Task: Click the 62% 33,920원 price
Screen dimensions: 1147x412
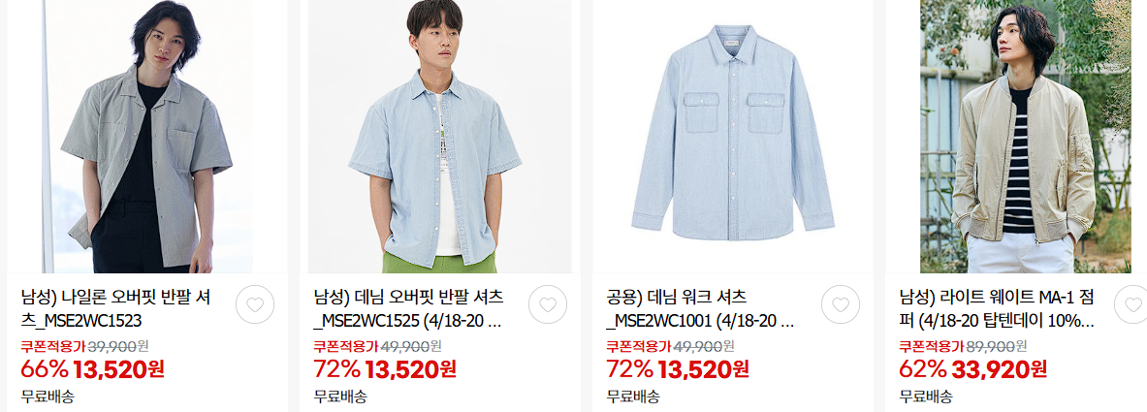Action: 972,368
